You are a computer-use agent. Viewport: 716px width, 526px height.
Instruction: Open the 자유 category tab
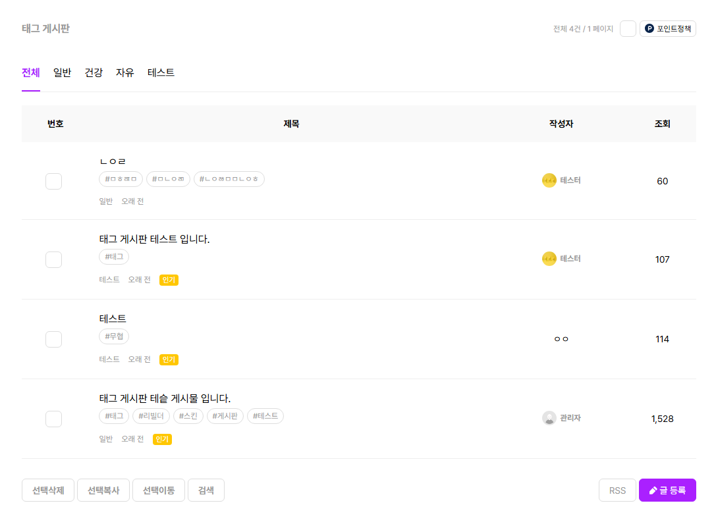[x=124, y=72]
